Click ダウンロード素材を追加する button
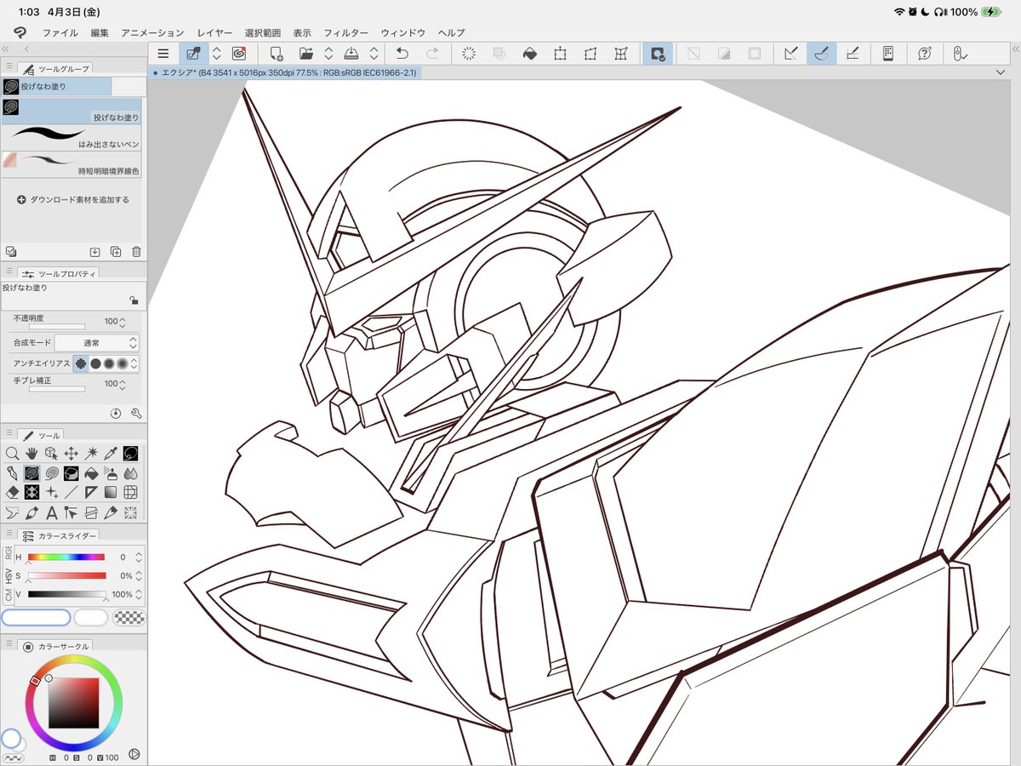Viewport: 1021px width, 766px height. tap(73, 199)
